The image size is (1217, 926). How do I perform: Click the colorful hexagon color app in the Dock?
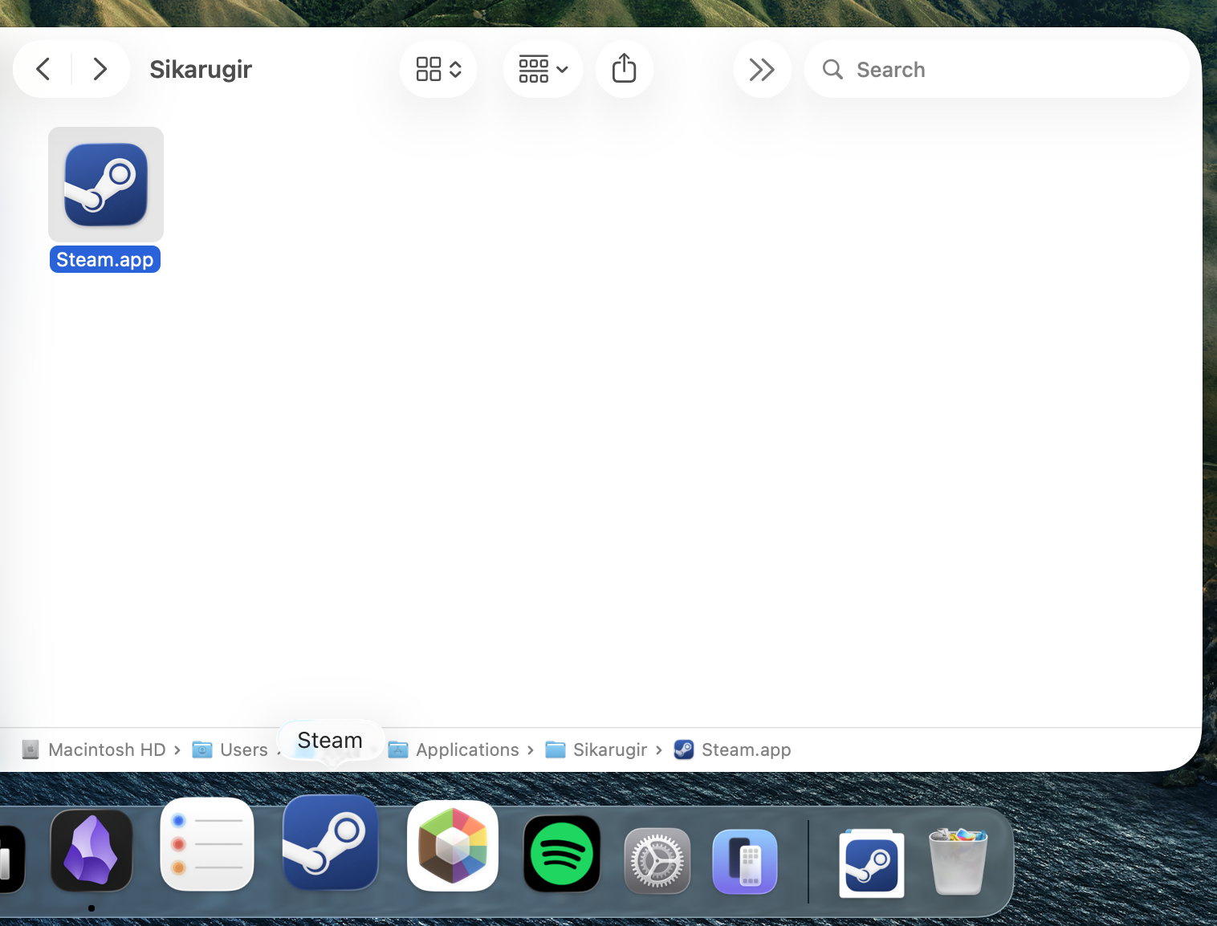coord(452,845)
